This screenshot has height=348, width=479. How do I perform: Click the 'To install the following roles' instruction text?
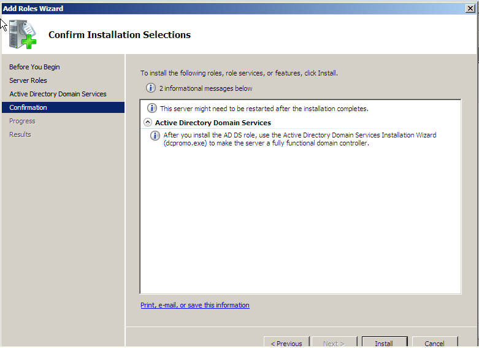pyautogui.click(x=239, y=73)
